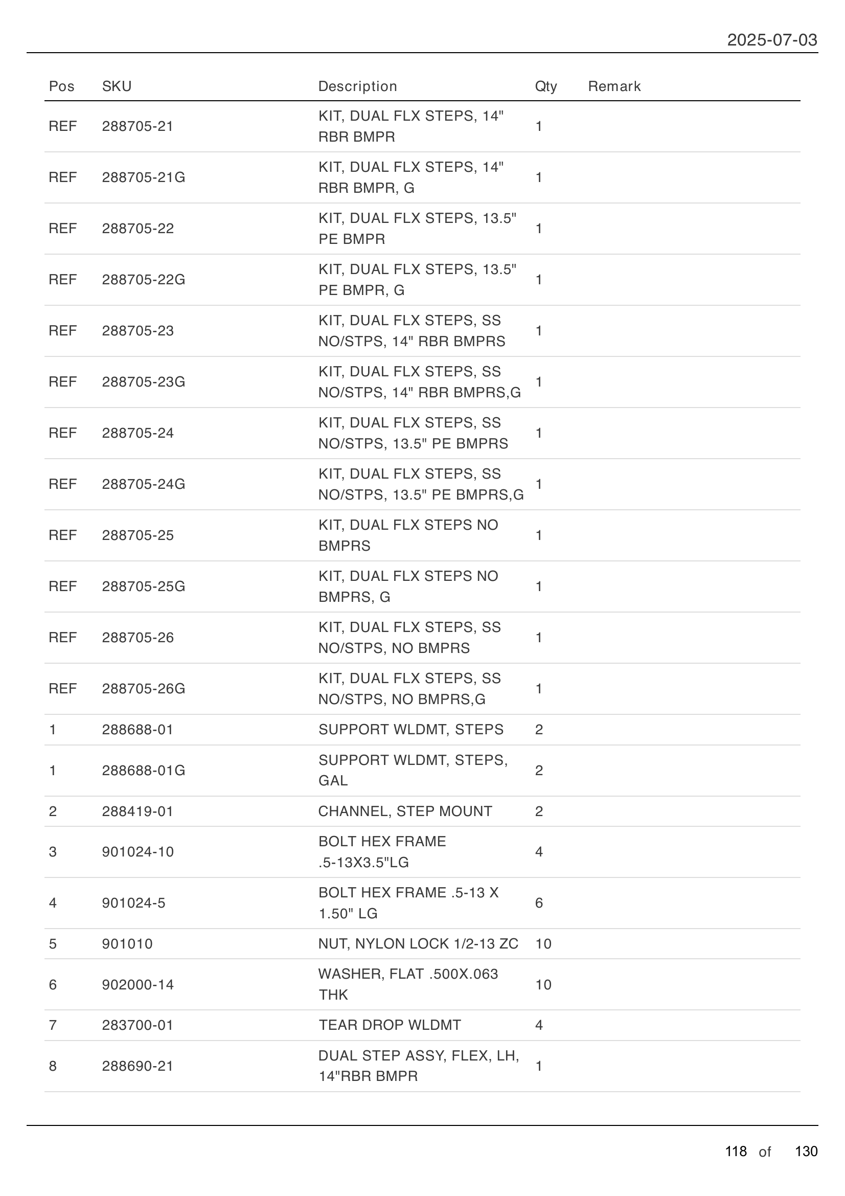Click page number 118 in footer

tap(736, 1151)
